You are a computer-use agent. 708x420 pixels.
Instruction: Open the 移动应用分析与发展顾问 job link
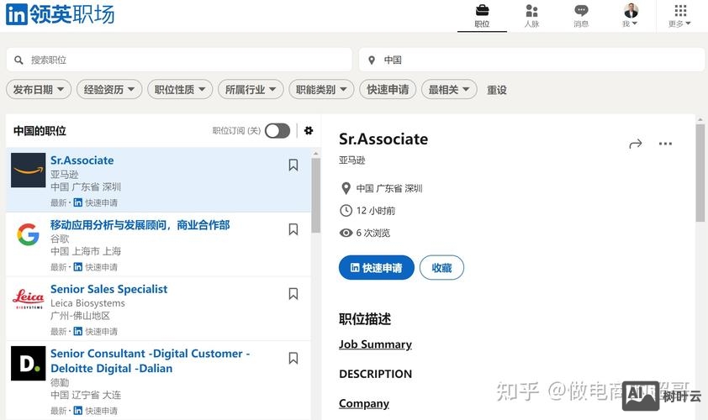click(x=140, y=224)
